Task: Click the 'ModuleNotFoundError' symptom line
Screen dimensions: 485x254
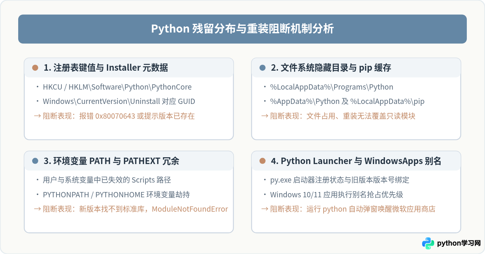Action: [x=131, y=209]
